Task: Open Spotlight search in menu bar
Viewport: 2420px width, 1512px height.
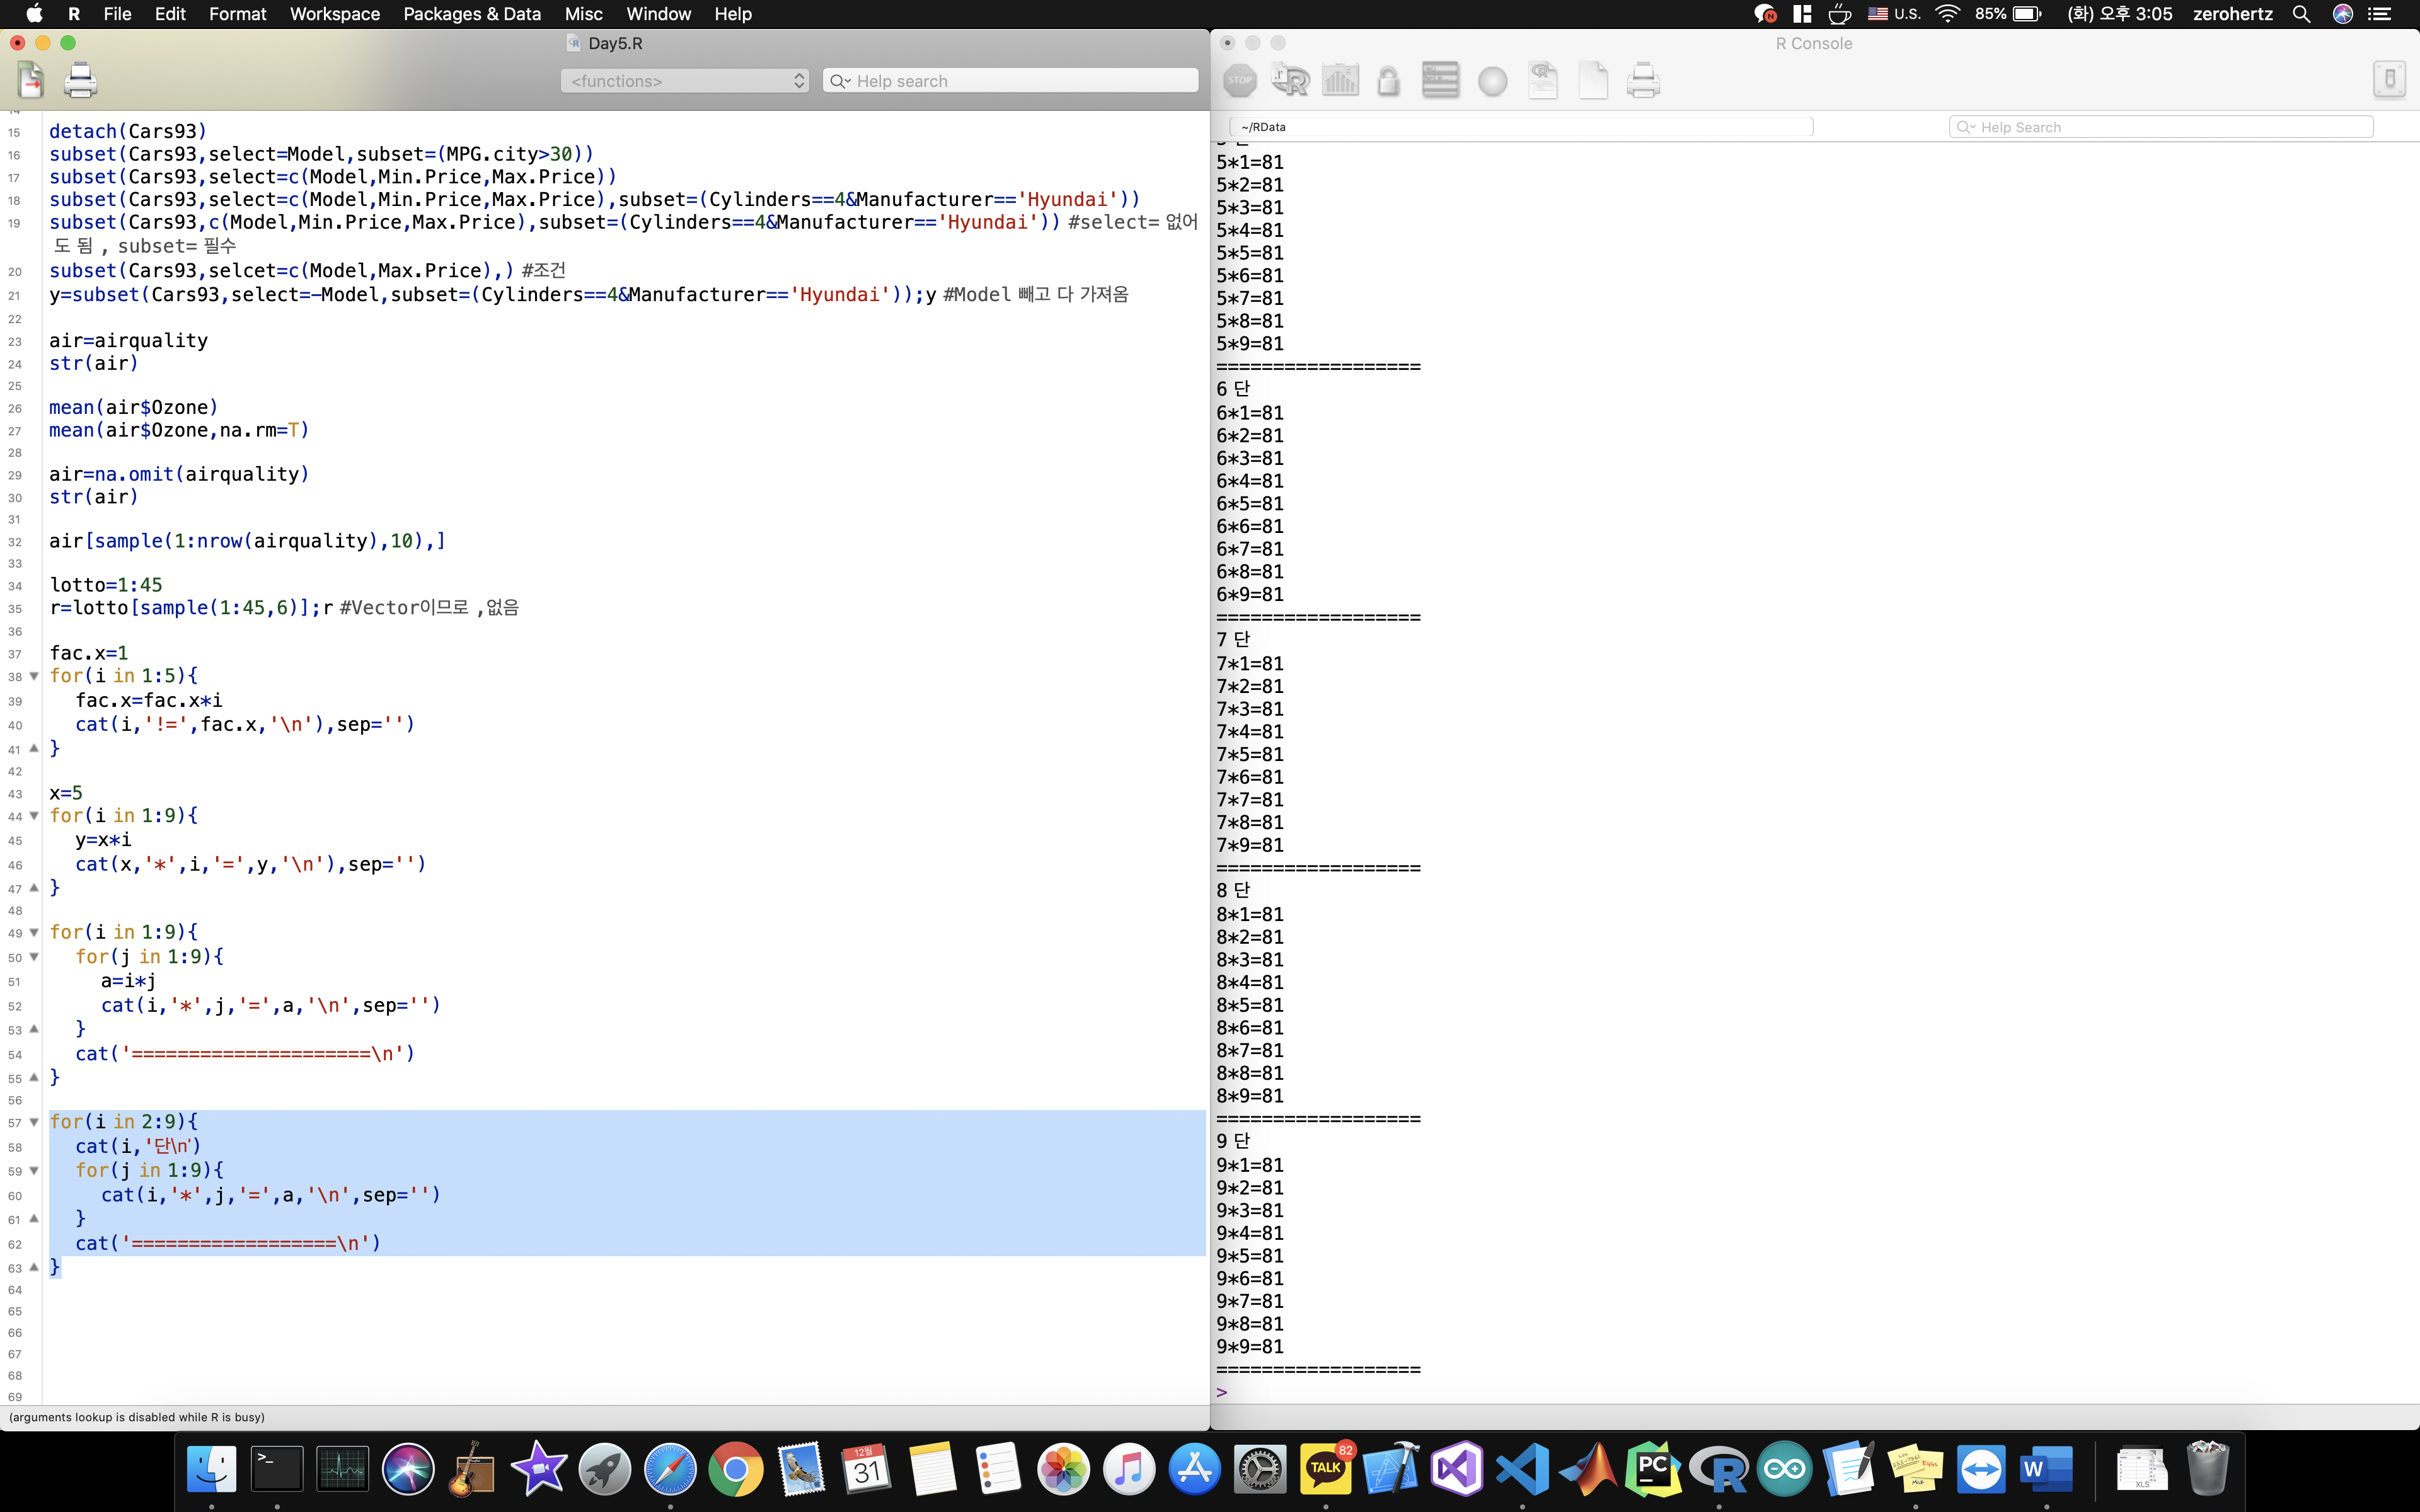Action: tap(2301, 14)
